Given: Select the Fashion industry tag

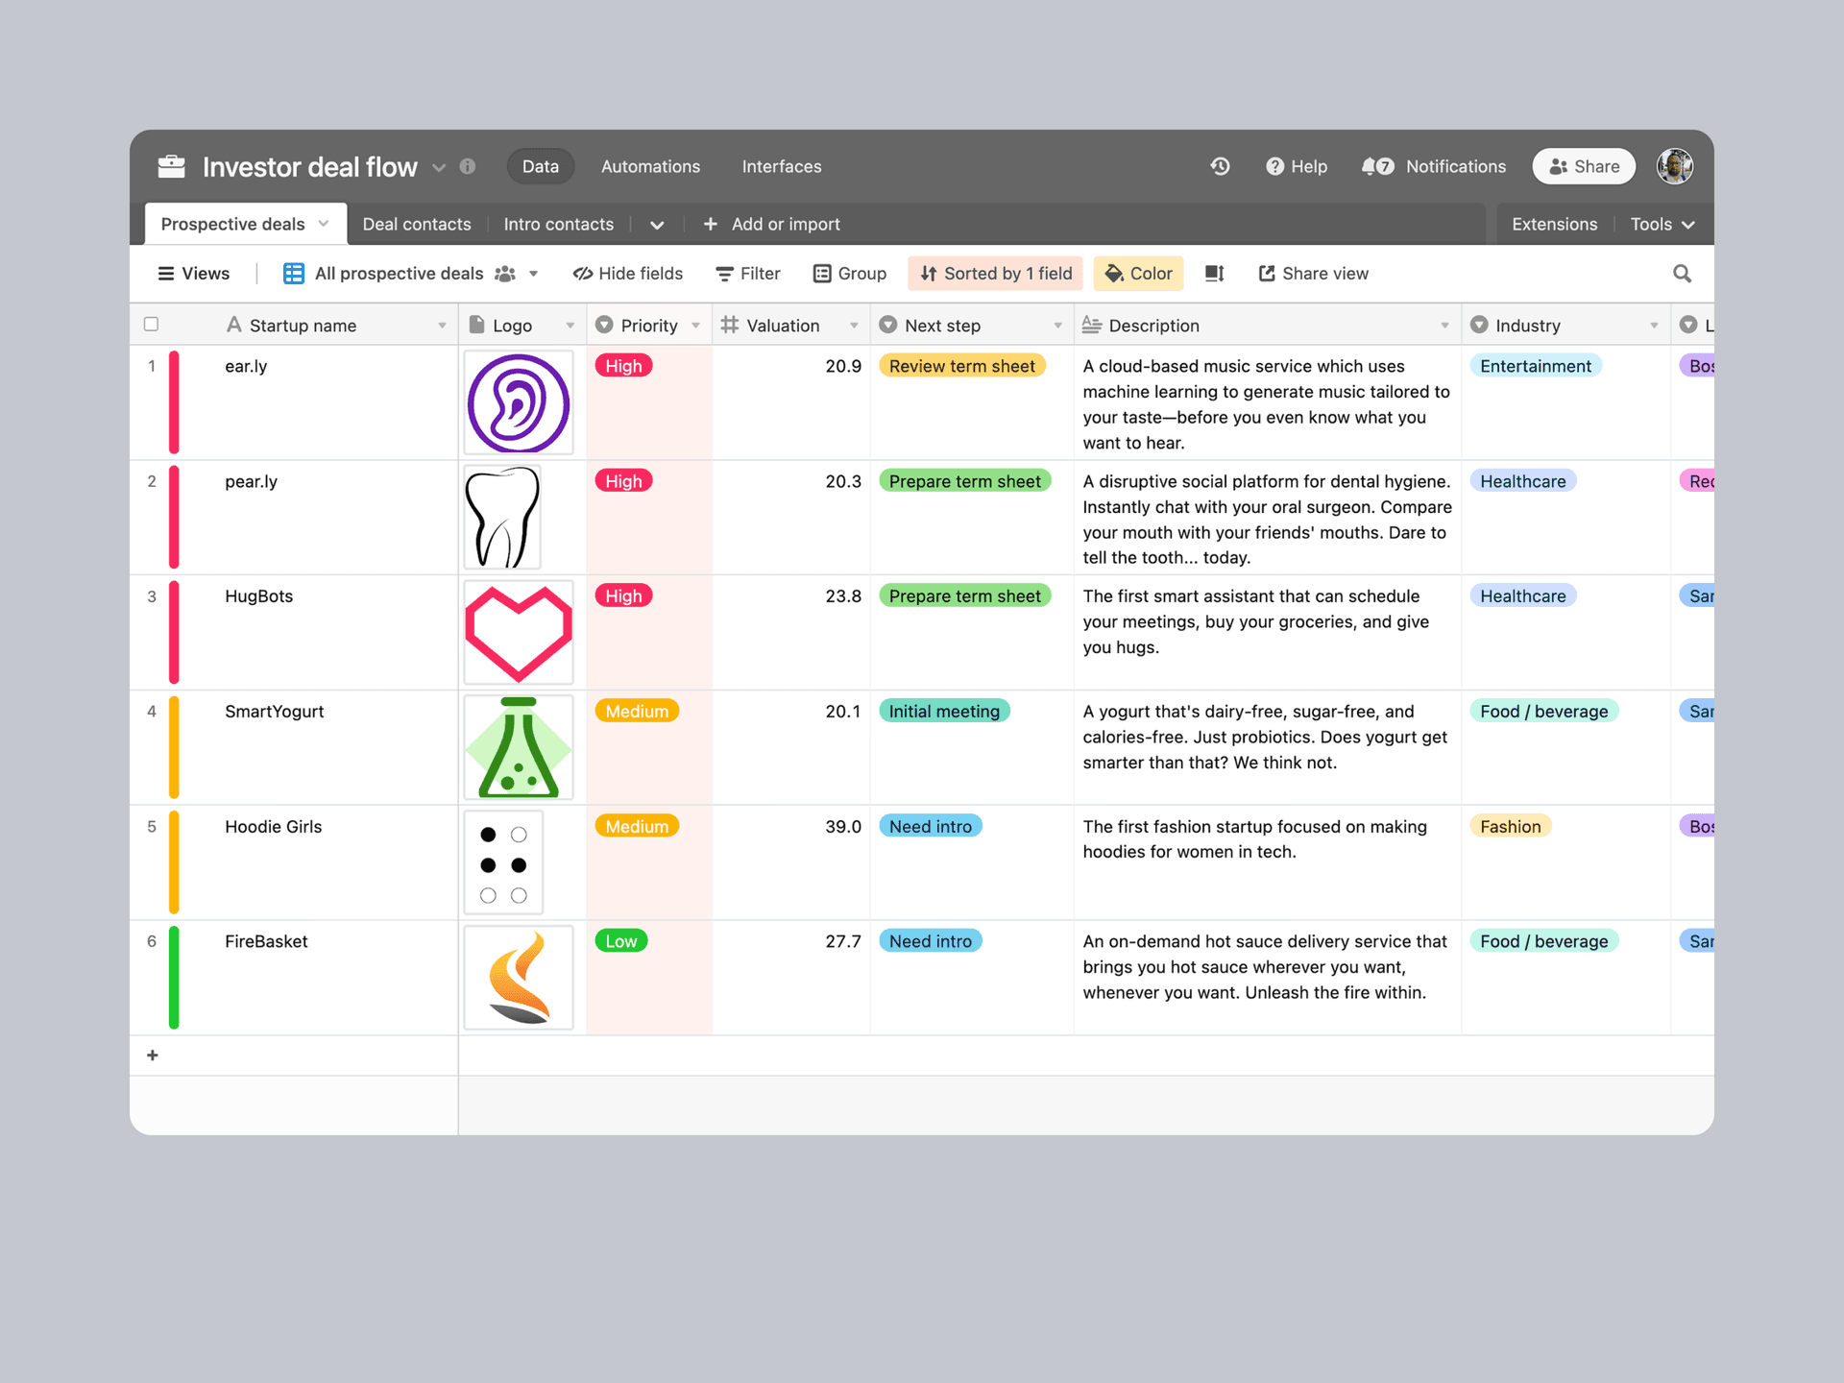Looking at the screenshot, I should 1510,826.
